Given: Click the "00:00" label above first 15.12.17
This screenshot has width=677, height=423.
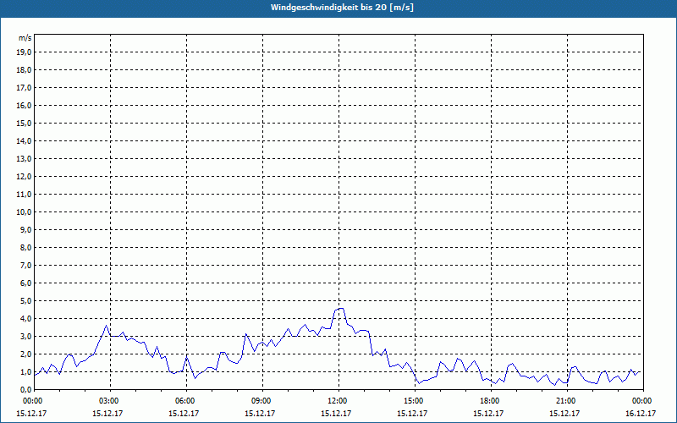Looking at the screenshot, I should coord(32,401).
